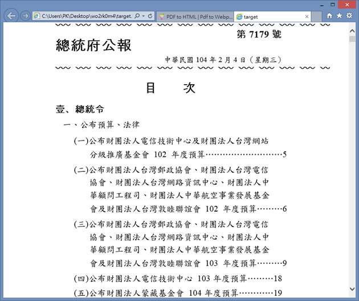Open a new tab with the blank tab button
359x301 pixels.
(317, 17)
